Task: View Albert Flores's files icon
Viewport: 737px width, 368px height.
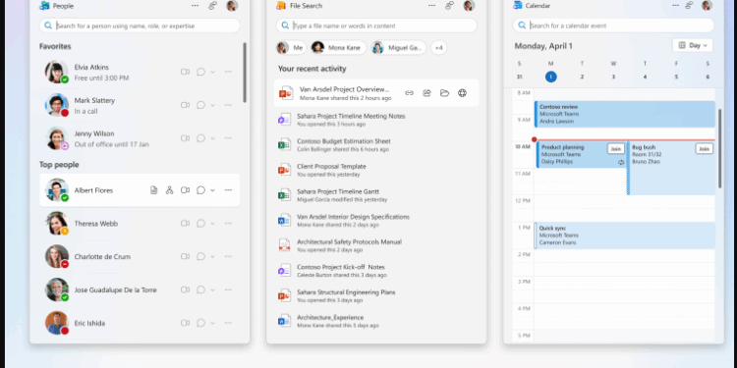Action: (x=153, y=190)
